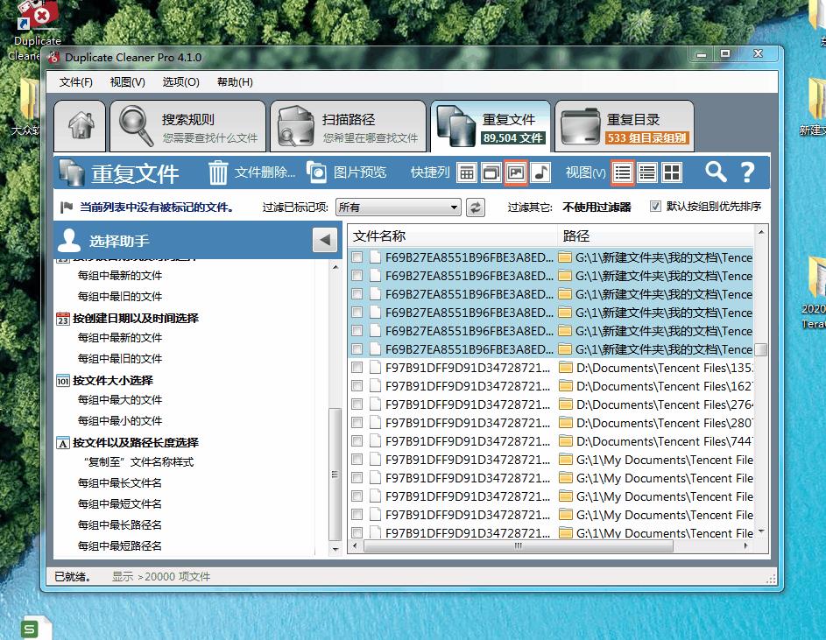The image size is (826, 640).
Task: Collapse the 选择助手 panel with arrow button
Action: 324,240
